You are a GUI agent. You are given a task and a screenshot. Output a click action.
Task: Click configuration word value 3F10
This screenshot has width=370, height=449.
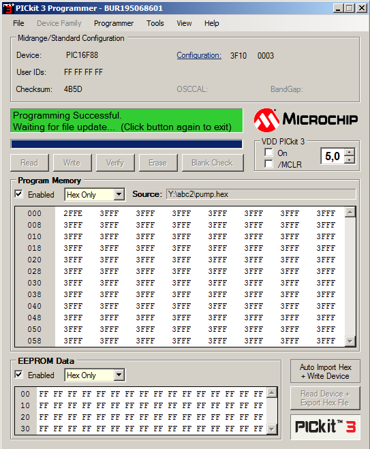pyautogui.click(x=238, y=56)
